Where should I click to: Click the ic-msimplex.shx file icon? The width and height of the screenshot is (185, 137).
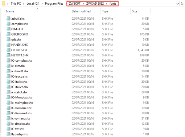pyautogui.click(x=8, y=103)
